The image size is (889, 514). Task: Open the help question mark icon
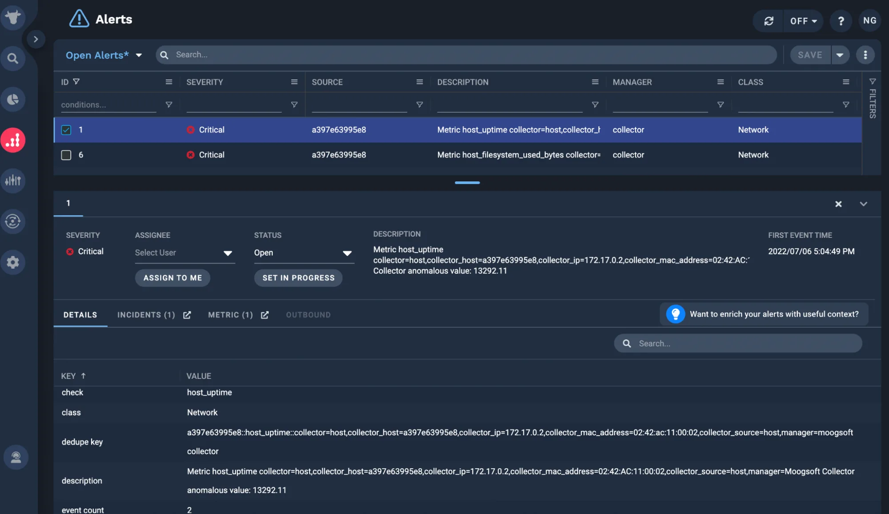[841, 21]
